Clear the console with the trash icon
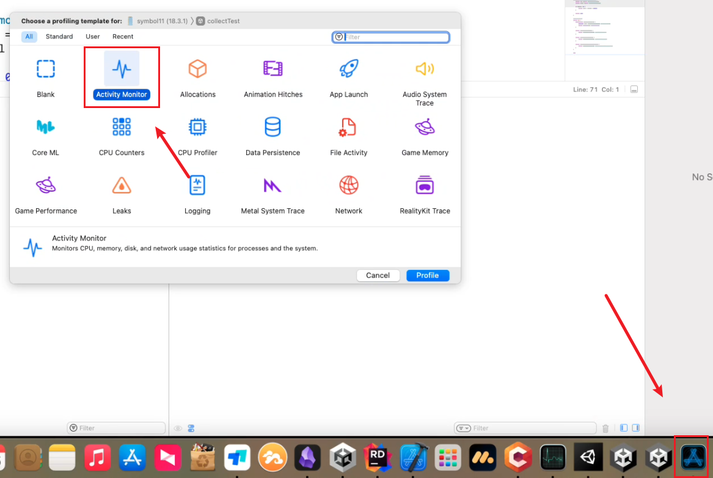Screen dimensions: 713x478 [605, 428]
